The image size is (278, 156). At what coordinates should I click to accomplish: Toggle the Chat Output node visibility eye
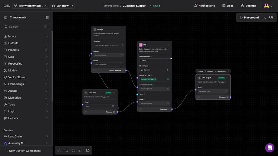[x=199, y=97]
